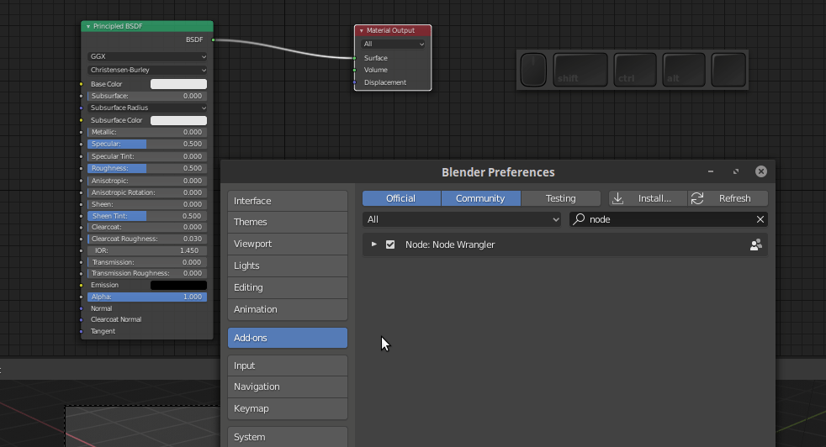Click the Material Output node header
The width and height of the screenshot is (826, 447).
tap(393, 30)
